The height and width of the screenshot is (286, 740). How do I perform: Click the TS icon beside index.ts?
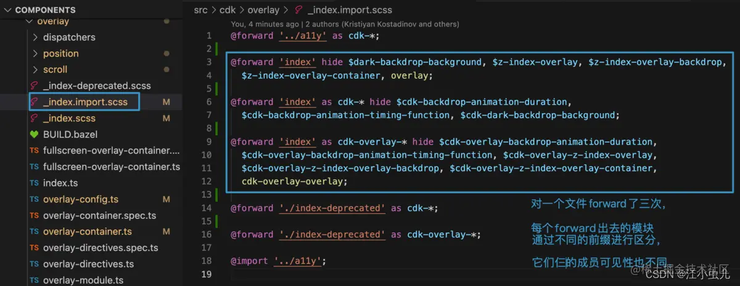click(x=35, y=183)
